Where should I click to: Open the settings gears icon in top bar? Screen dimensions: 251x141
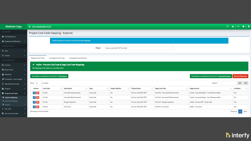tap(233, 27)
